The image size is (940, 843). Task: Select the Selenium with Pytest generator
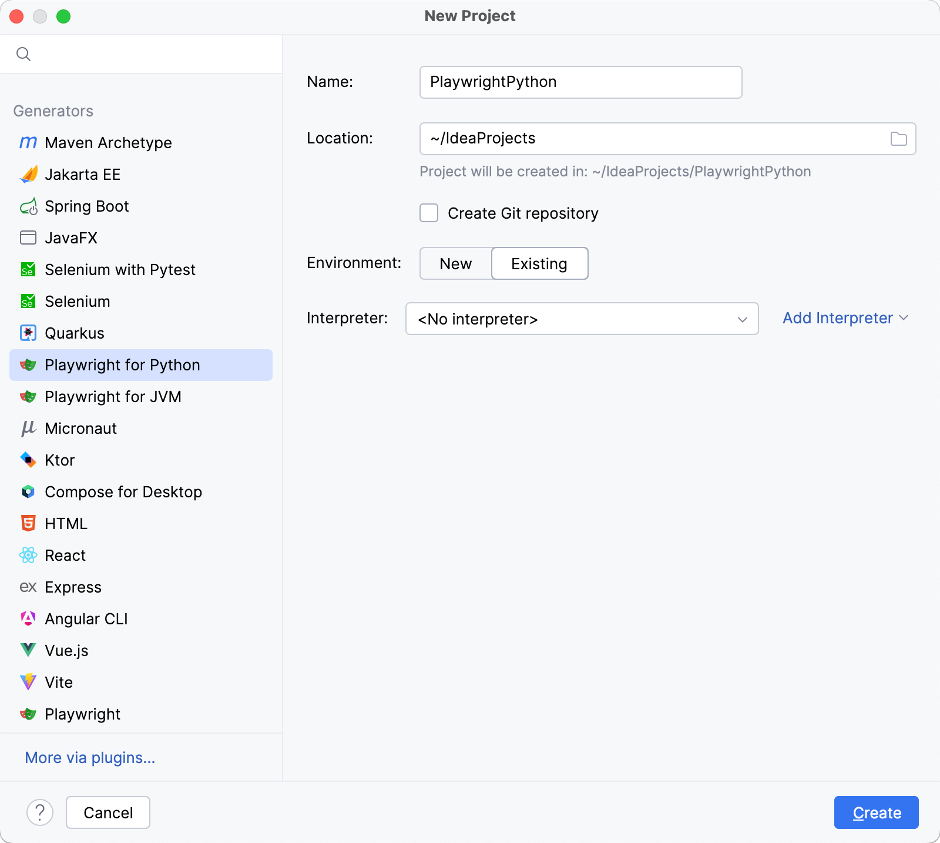[x=120, y=269]
